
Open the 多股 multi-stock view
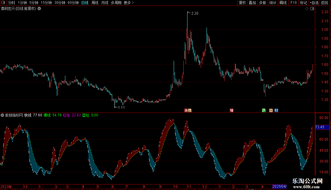[262, 3]
